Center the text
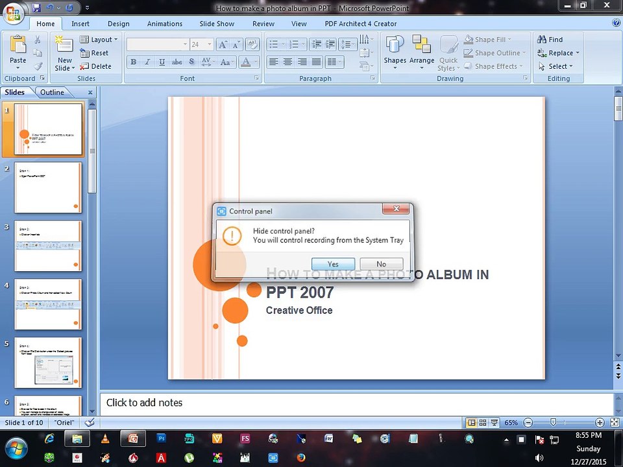 tap(287, 62)
